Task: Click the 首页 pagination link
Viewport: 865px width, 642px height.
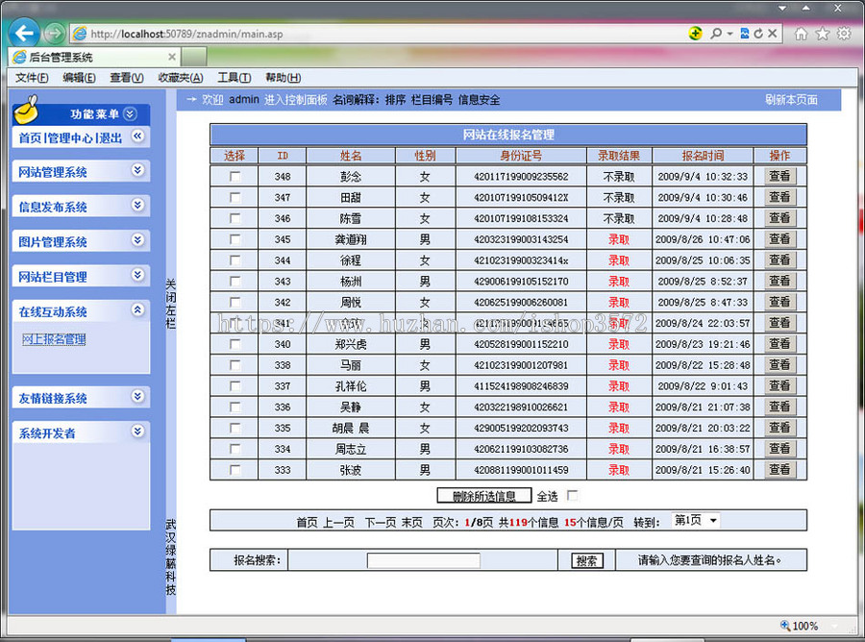Action: tap(307, 522)
